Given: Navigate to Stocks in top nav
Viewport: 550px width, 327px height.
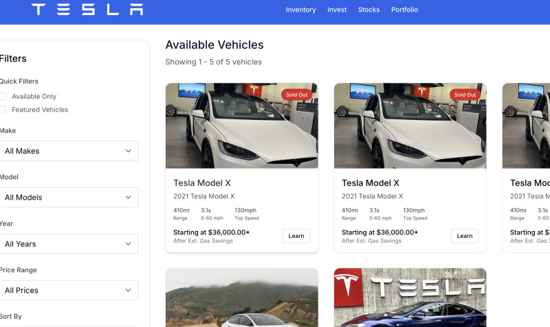Looking at the screenshot, I should [368, 10].
